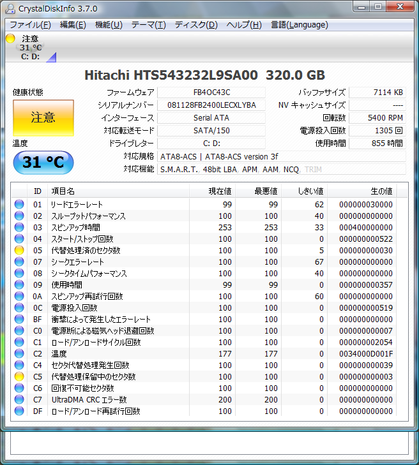This screenshot has width=419, height=465.
Task: Click yellow caution icon in disk selector
Action: tap(10, 39)
